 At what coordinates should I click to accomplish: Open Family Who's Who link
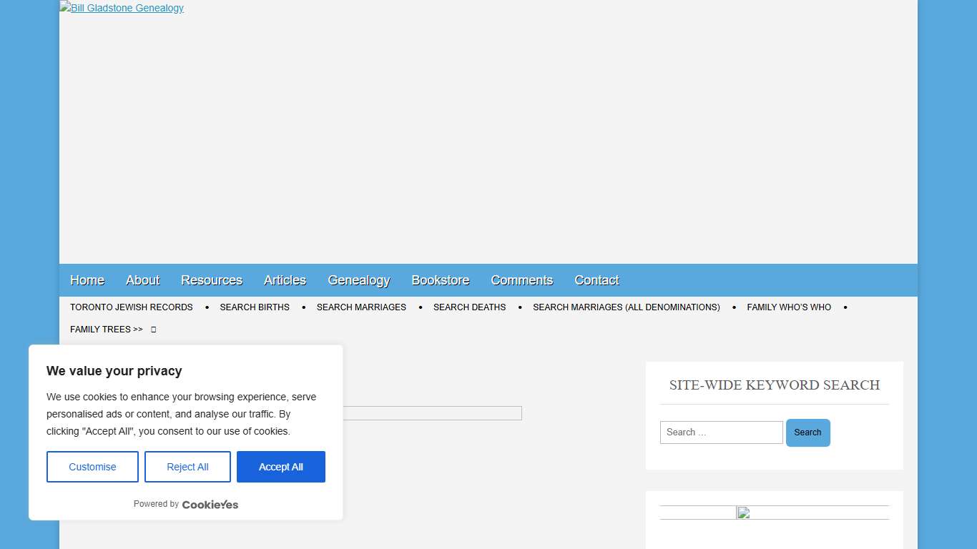pos(789,307)
